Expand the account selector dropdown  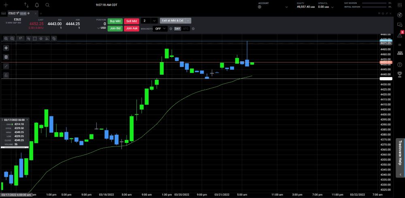[286, 7]
